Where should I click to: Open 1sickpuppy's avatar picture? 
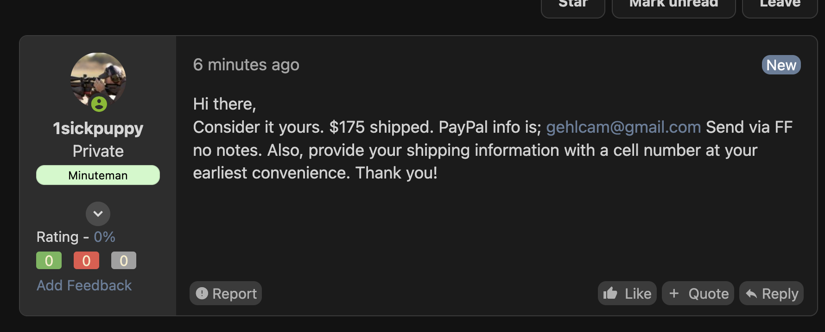[x=98, y=79]
